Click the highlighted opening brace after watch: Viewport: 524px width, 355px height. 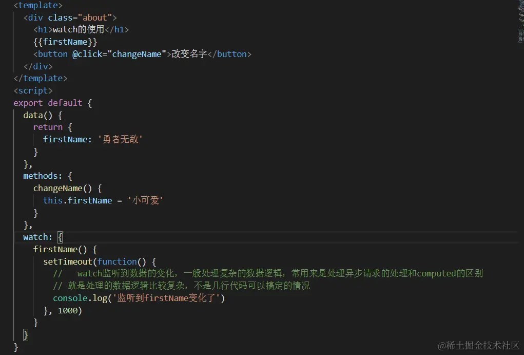pyautogui.click(x=60, y=237)
